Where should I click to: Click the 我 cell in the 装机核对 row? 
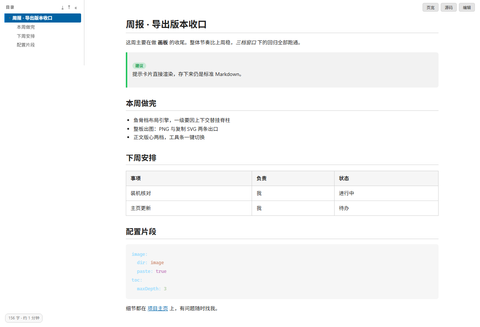pyautogui.click(x=293, y=193)
